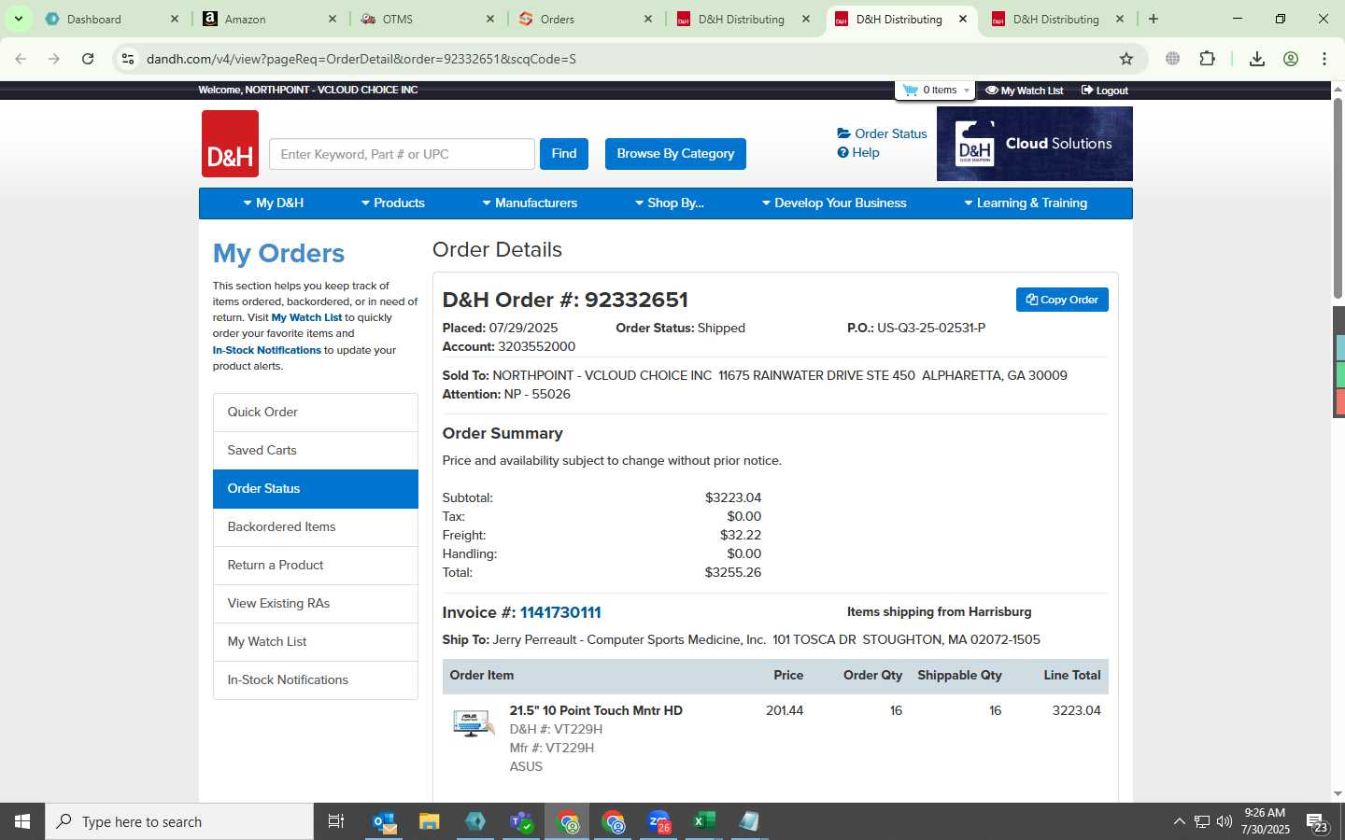Expand the Manufacturers menu

[x=530, y=203]
